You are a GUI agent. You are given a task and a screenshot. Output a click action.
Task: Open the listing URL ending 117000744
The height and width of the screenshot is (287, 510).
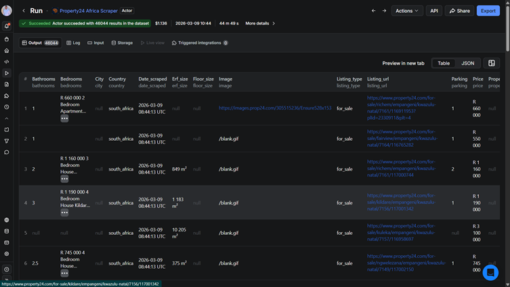[402, 169]
